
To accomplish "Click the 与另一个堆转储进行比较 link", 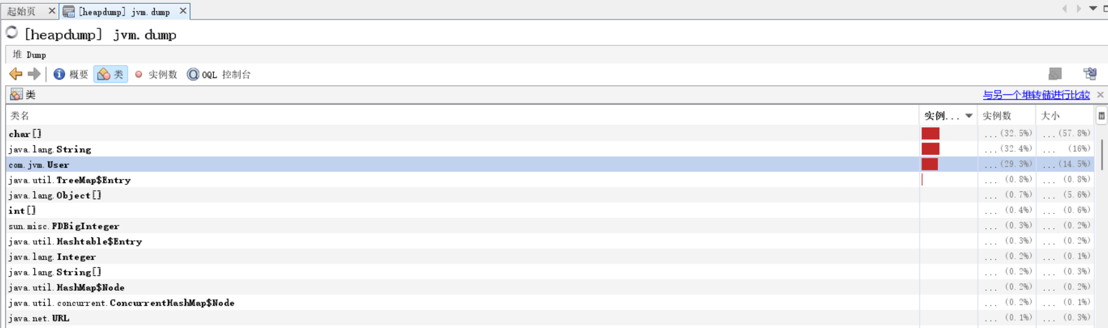I will [1036, 95].
